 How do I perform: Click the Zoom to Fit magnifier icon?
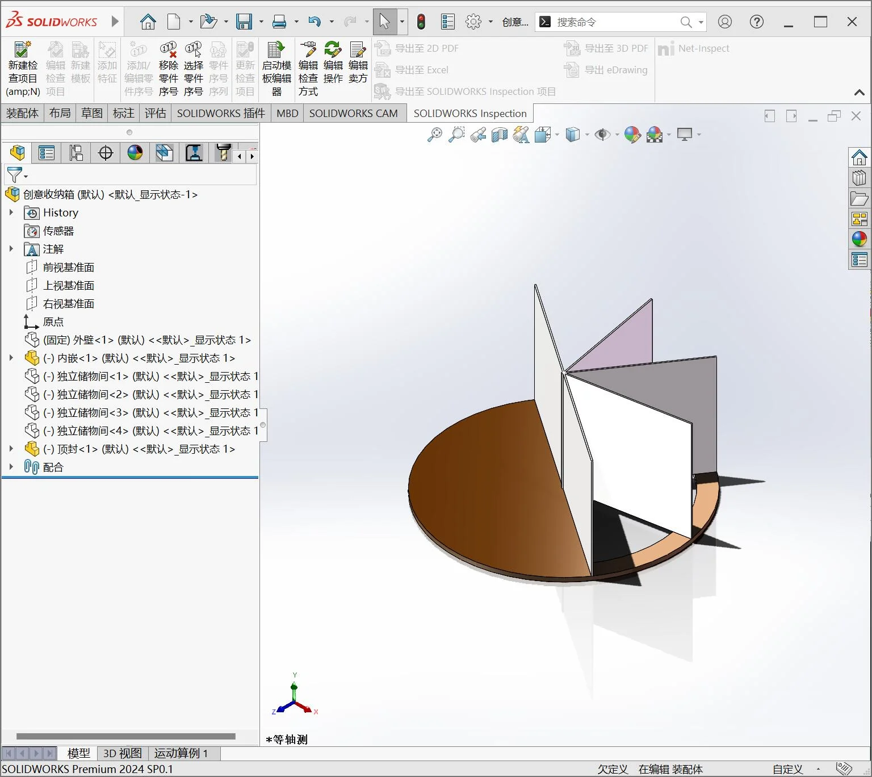(x=435, y=135)
